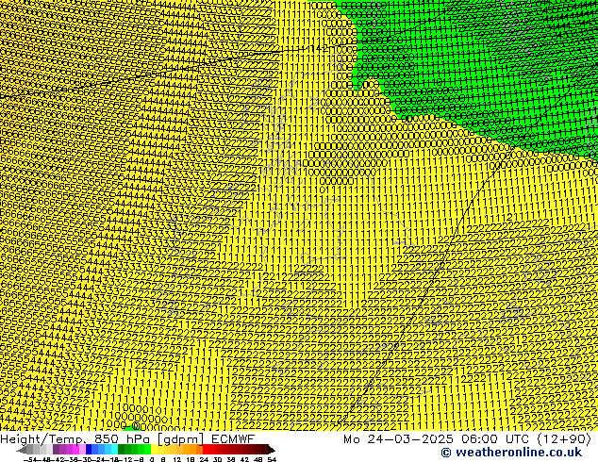This screenshot has width=598, height=462.
Task: Click the '-54' legend scale value
Action: [30, 460]
